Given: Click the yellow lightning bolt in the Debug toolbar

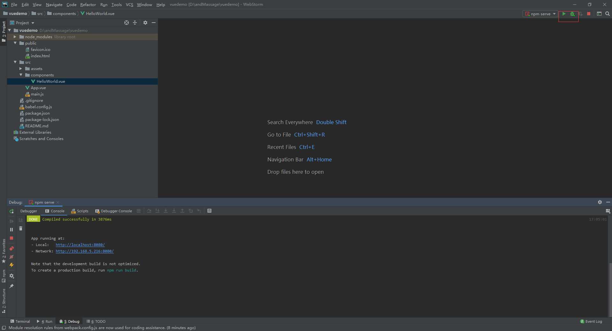Looking at the screenshot, I should [x=11, y=265].
